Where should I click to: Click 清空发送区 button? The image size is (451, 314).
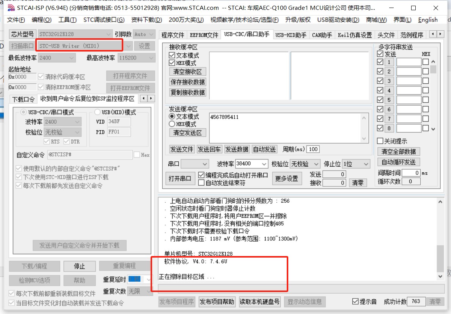187,133
